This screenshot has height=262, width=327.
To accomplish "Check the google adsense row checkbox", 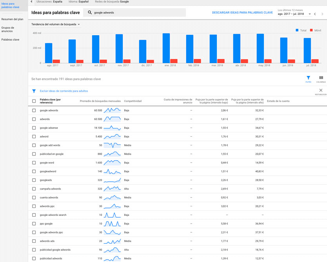I will [34, 128].
